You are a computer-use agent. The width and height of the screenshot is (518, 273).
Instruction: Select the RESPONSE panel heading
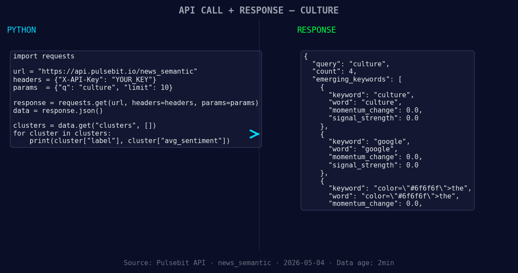pos(316,30)
